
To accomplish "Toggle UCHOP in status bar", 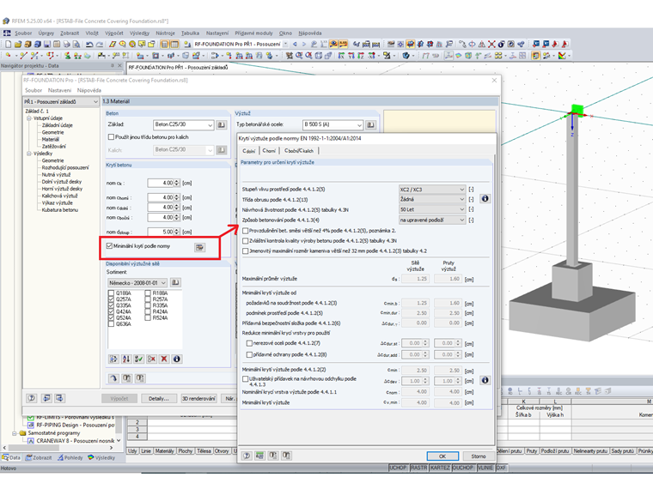I will [x=398, y=468].
